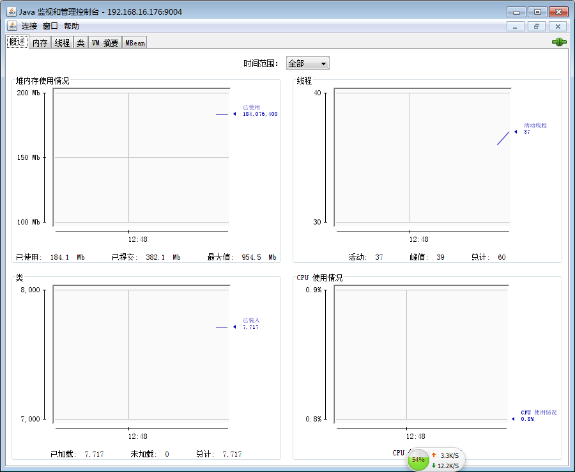The height and width of the screenshot is (472, 575).
Task: Minimize the inner JConsole connection window
Action: [515, 26]
